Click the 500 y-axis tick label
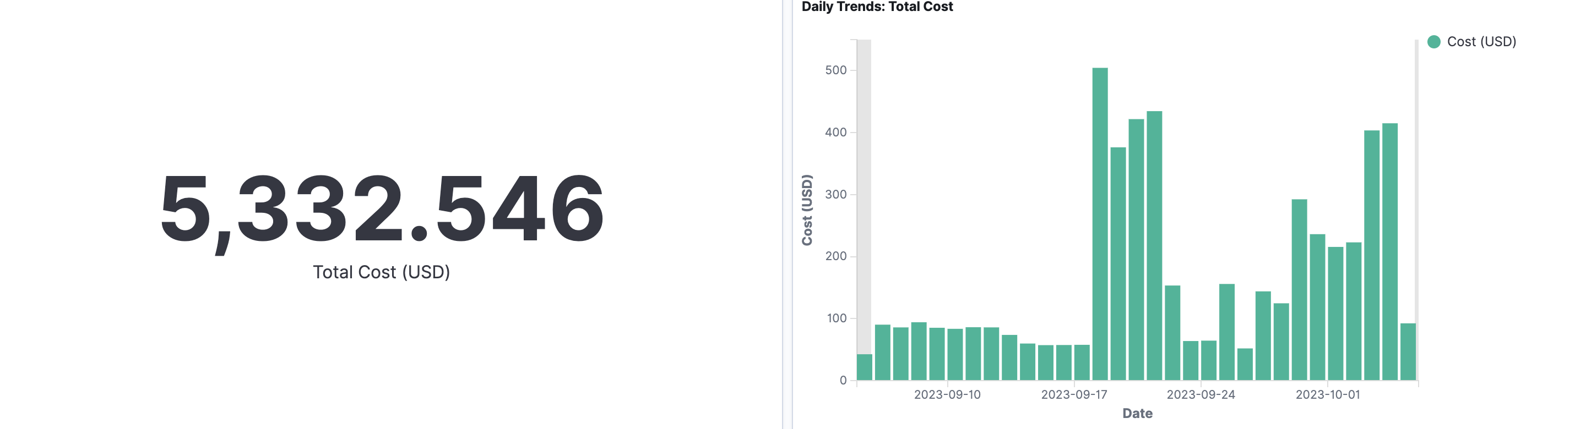The width and height of the screenshot is (1575, 429). pyautogui.click(x=836, y=70)
